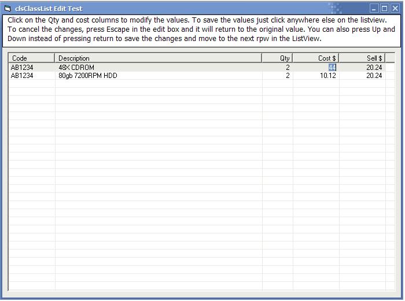Image resolution: width=405 pixels, height=301 pixels.
Task: Click the form icon in the title bar
Action: coord(8,9)
